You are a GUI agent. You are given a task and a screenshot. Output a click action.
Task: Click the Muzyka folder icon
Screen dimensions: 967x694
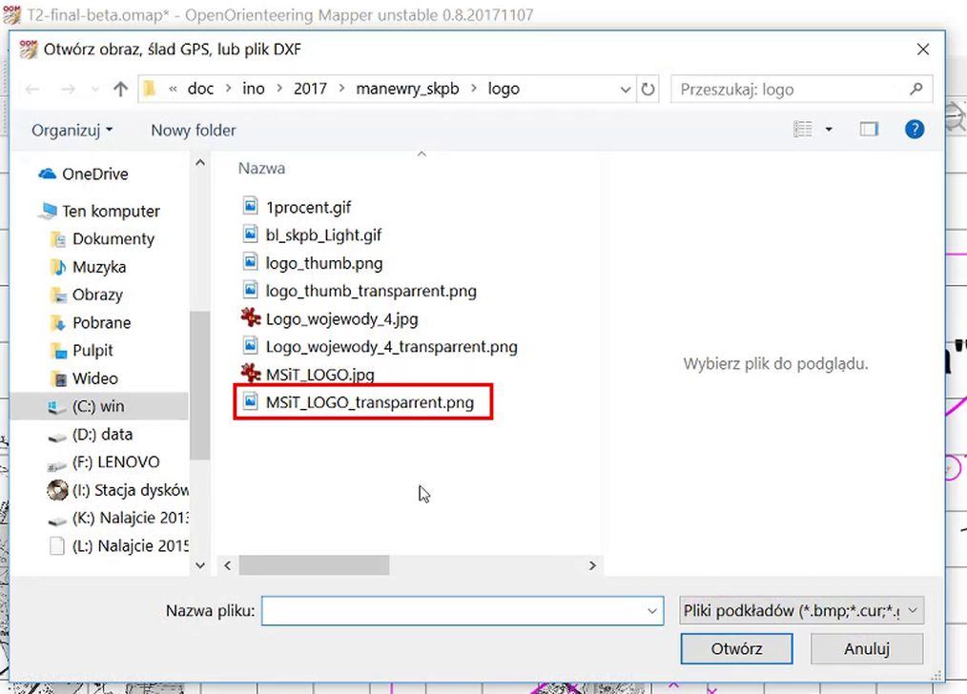(x=58, y=267)
